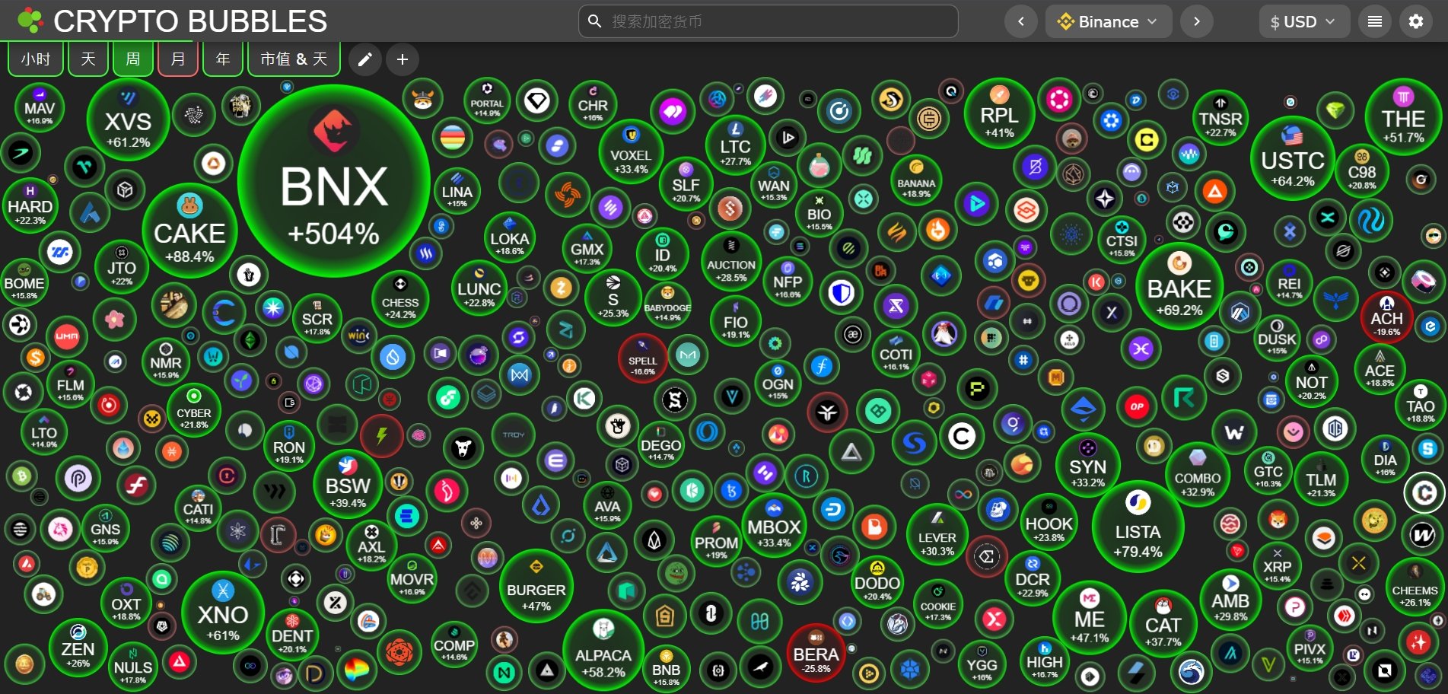Select the SYN +33.2% bubble
Screen dimensions: 1448x694
[1088, 466]
